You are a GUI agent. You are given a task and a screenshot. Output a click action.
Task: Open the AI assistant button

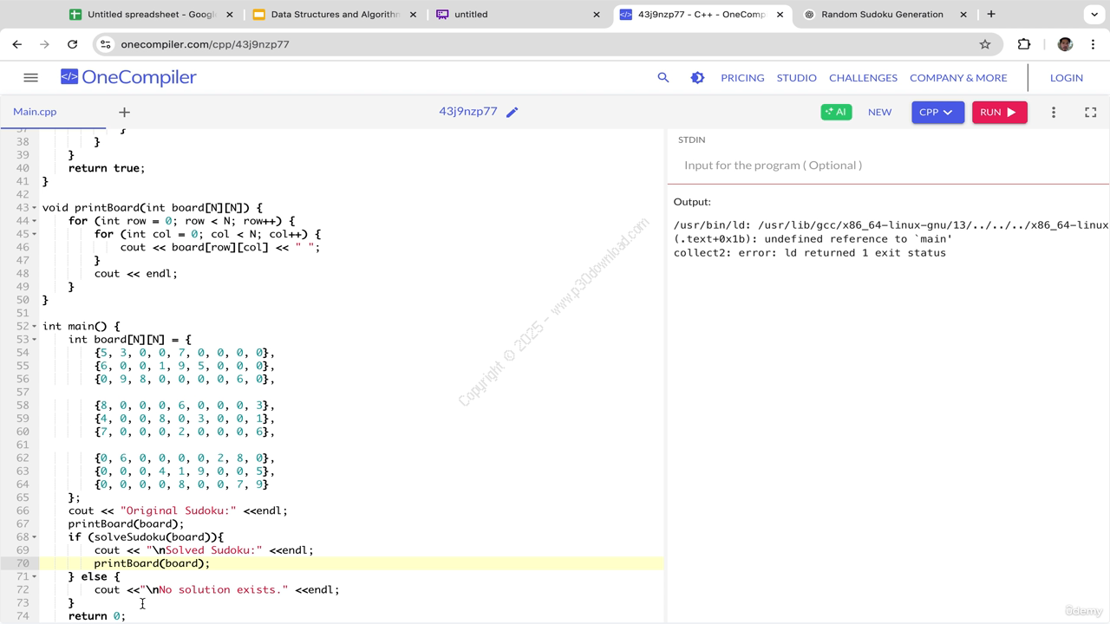click(836, 112)
